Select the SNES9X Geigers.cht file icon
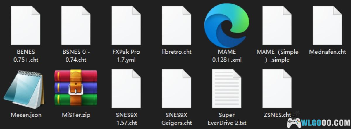This screenshot has height=129, width=351. [177, 89]
